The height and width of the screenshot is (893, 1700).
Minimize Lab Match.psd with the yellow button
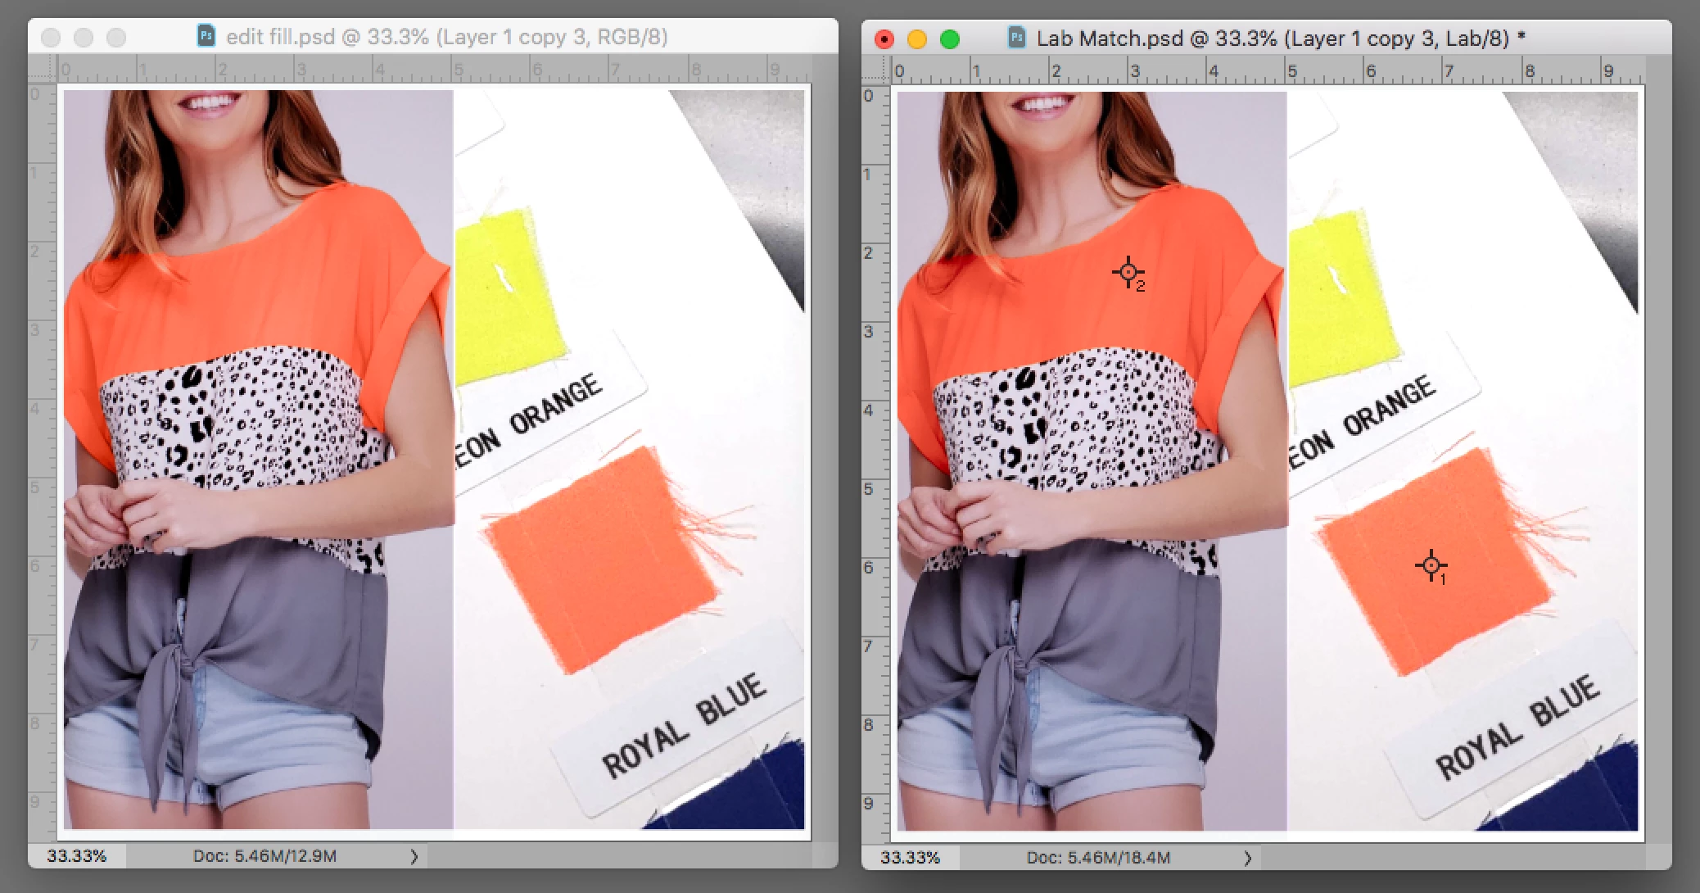pos(917,39)
